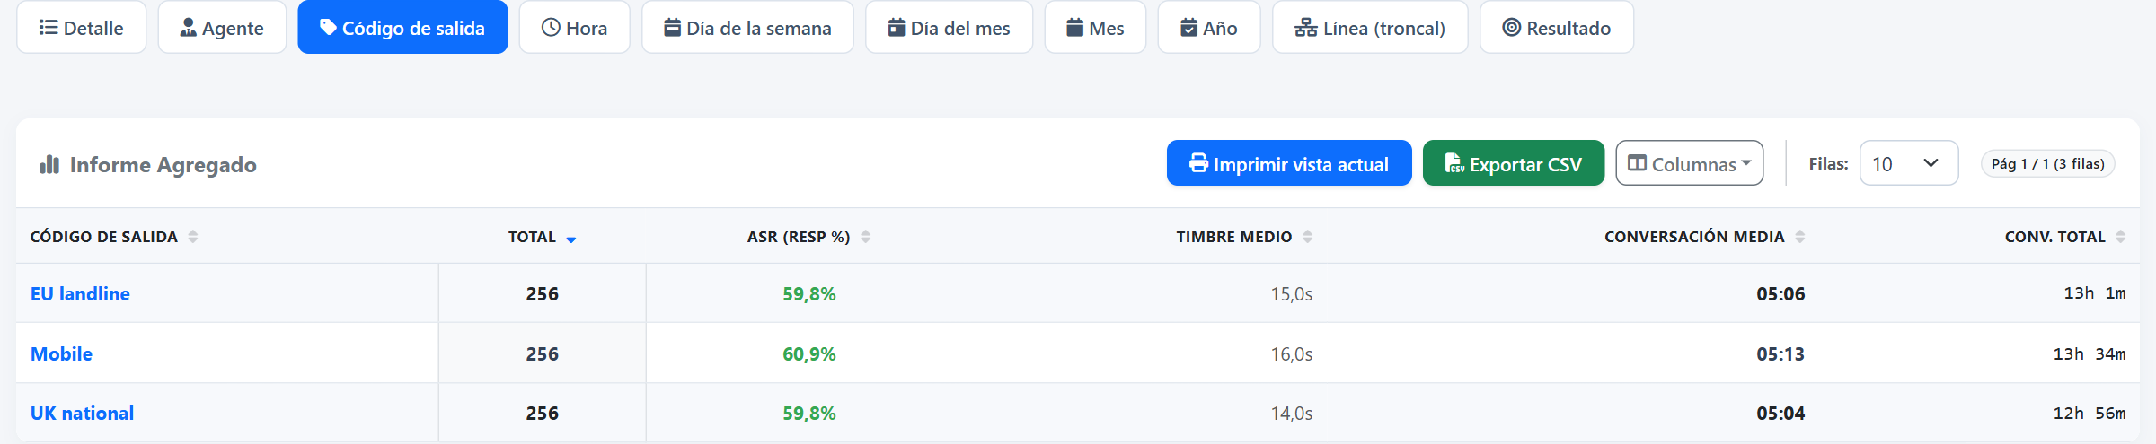The height and width of the screenshot is (444, 2156).
Task: Click the 15,0s ring time for EU landline
Action: (1292, 294)
